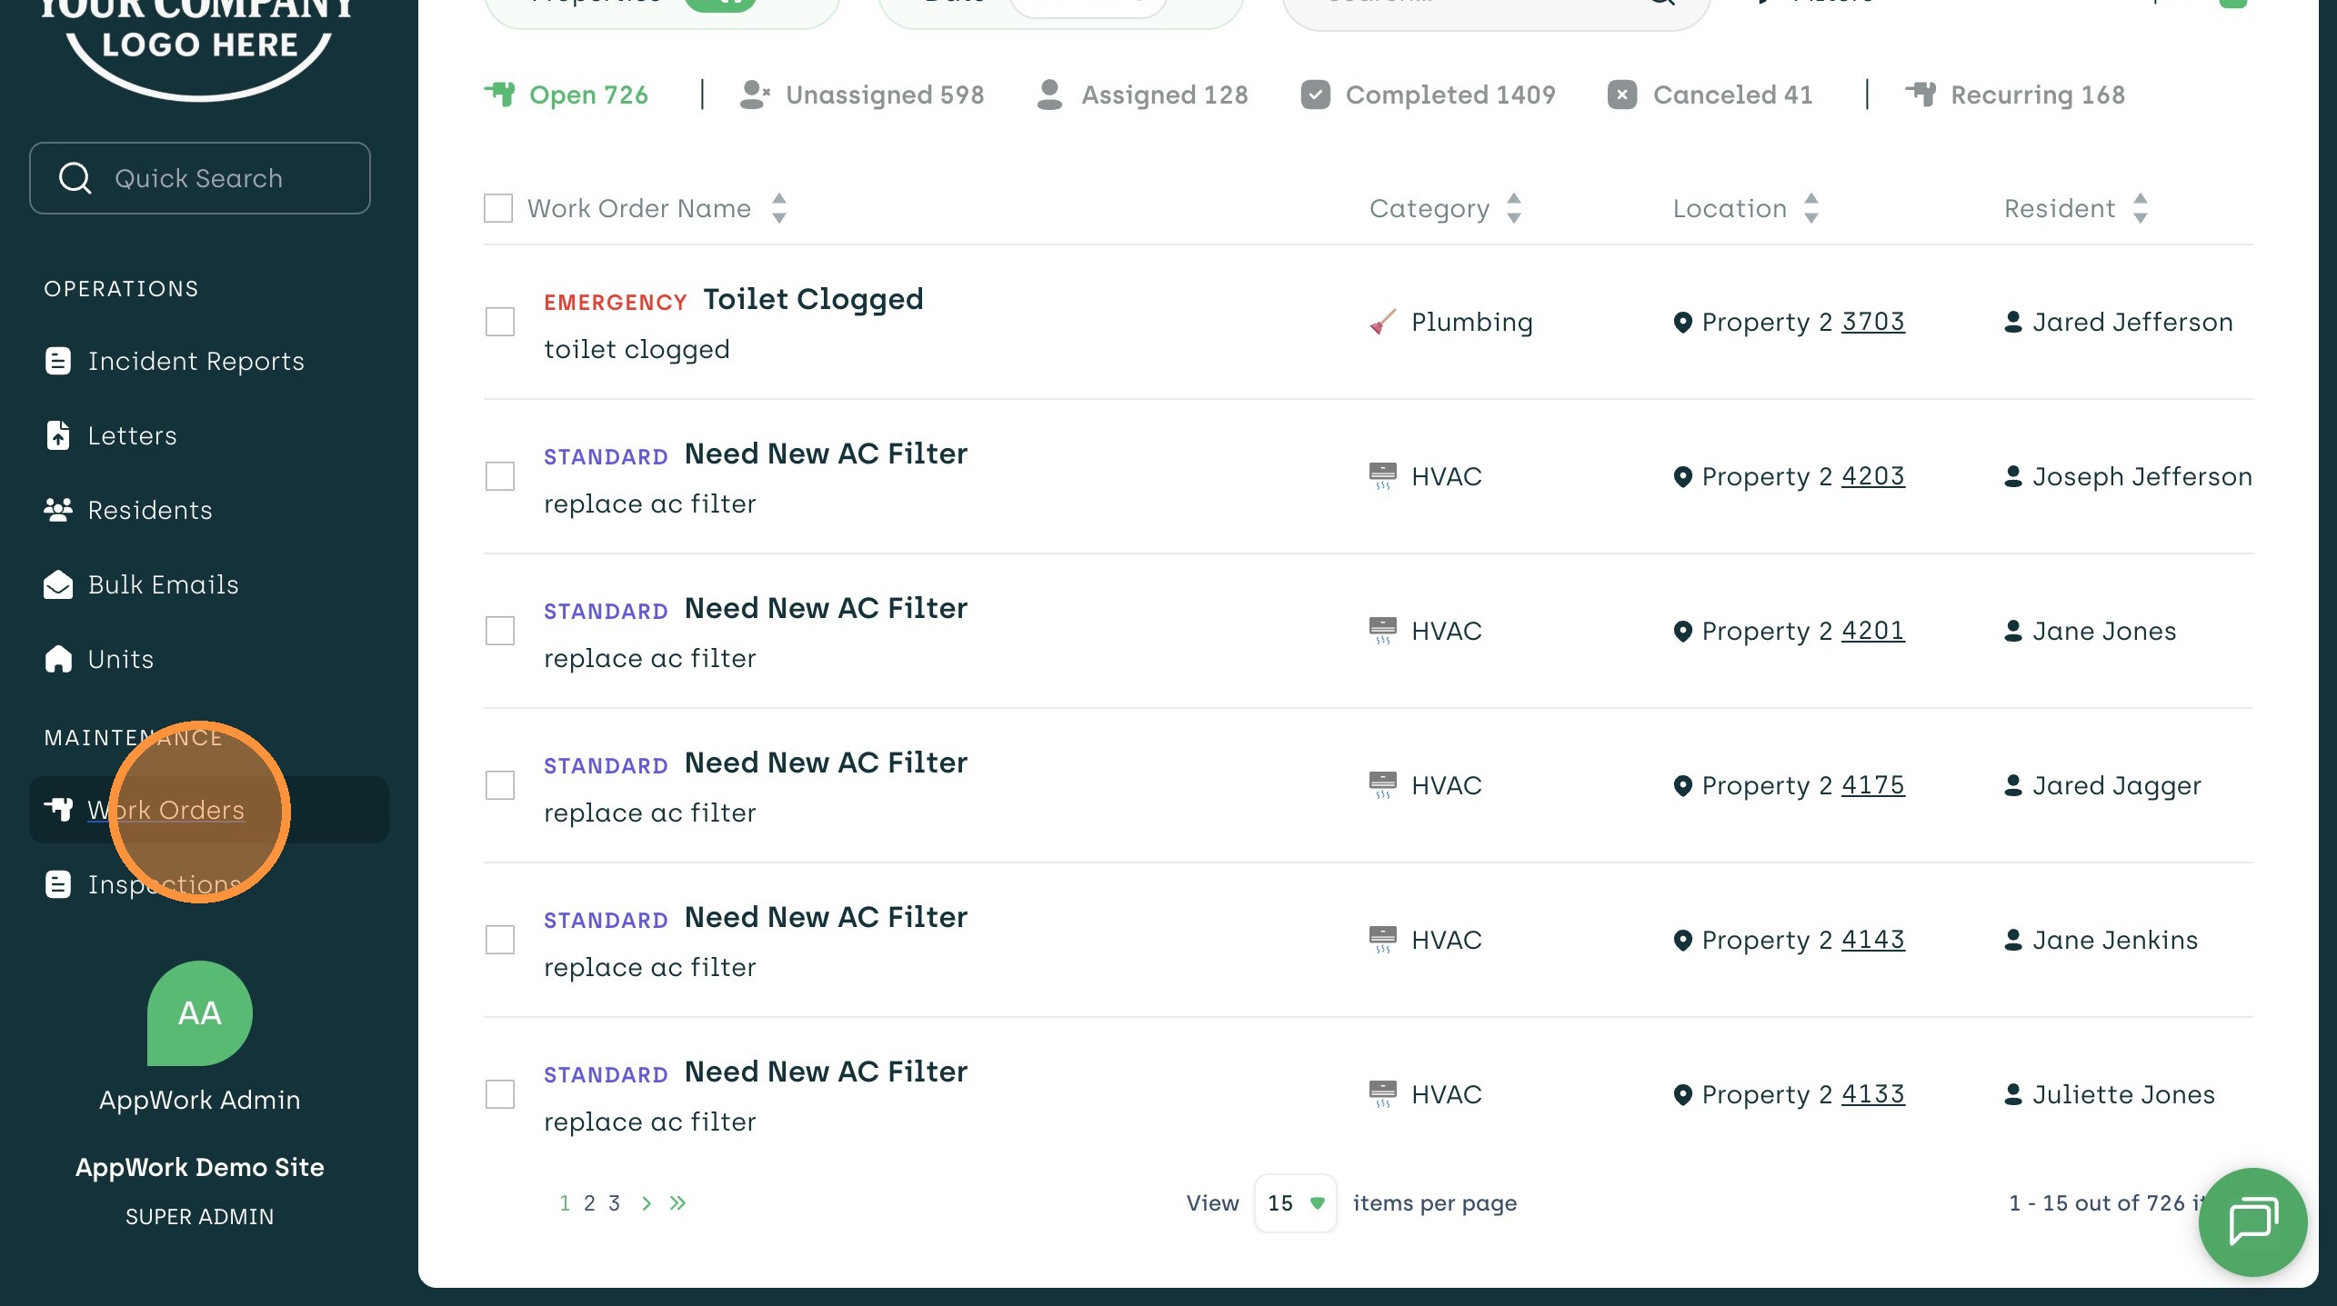
Task: Toggle the select-all Work Order Name checkbox
Action: click(x=497, y=208)
